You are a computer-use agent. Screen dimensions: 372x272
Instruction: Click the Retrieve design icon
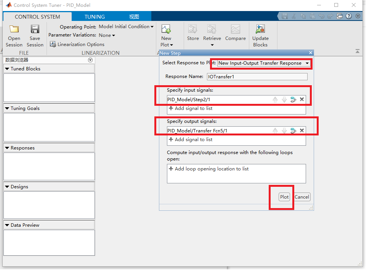click(x=212, y=29)
